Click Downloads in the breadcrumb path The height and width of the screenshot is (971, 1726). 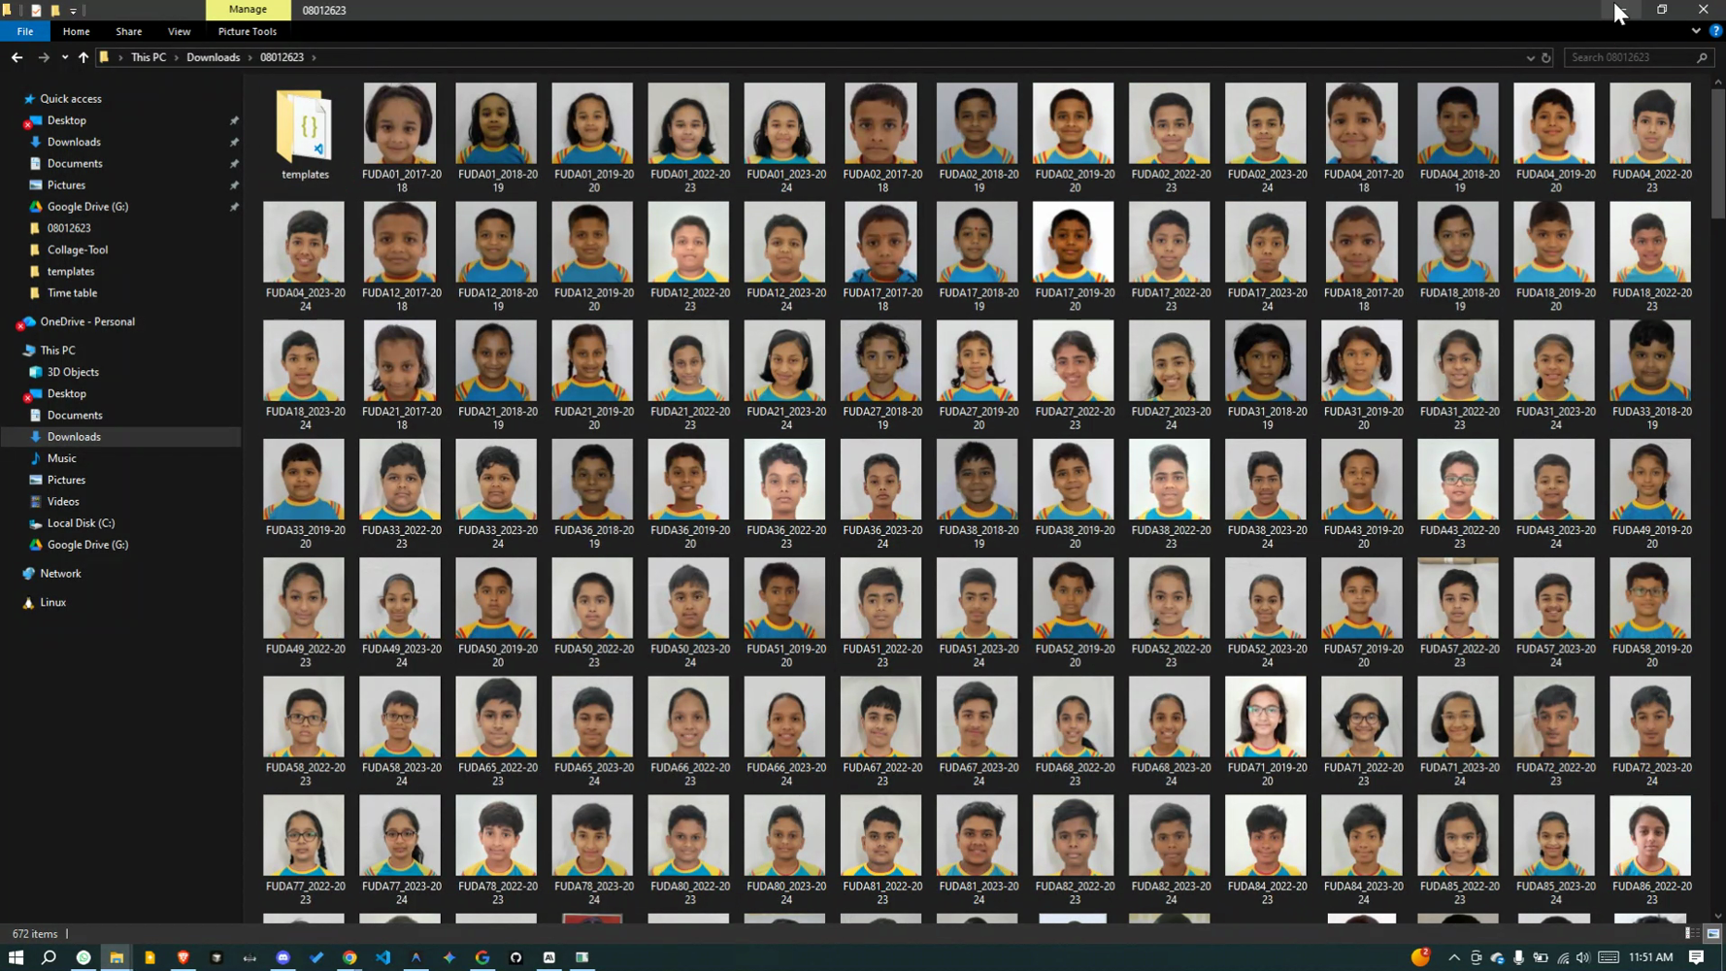(x=213, y=57)
